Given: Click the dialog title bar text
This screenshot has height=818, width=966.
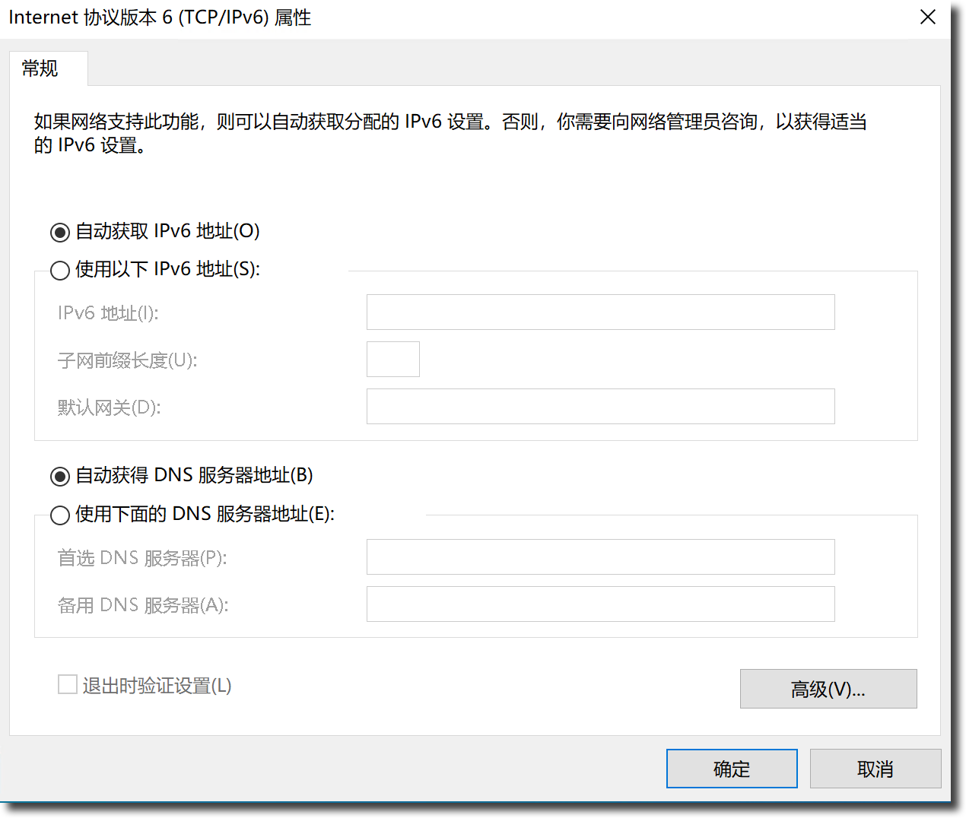Looking at the screenshot, I should [x=160, y=17].
